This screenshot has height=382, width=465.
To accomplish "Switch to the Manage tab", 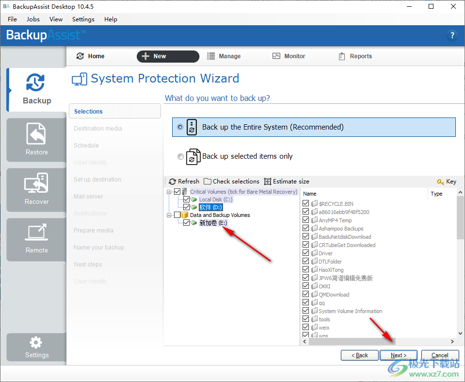I will click(224, 56).
